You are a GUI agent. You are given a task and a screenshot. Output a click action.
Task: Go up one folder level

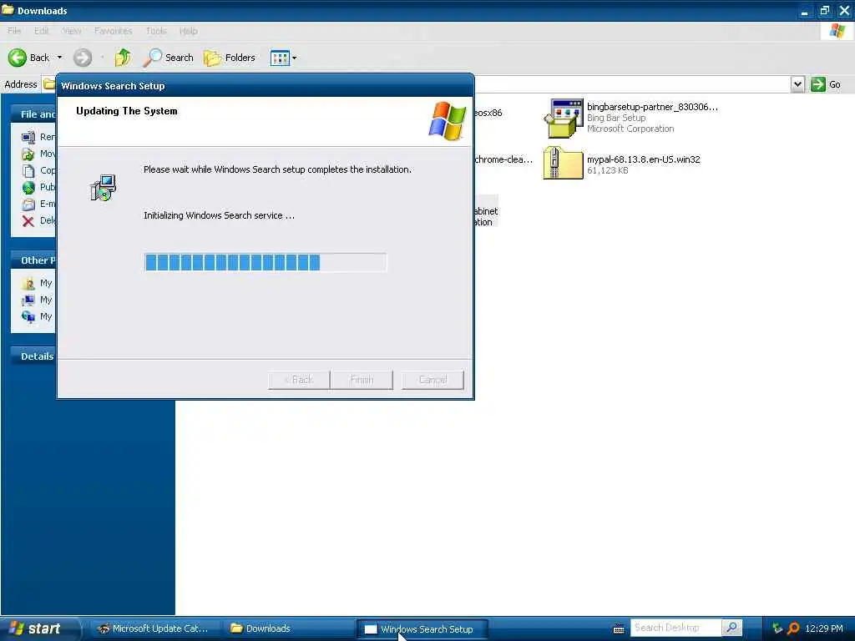pyautogui.click(x=123, y=58)
